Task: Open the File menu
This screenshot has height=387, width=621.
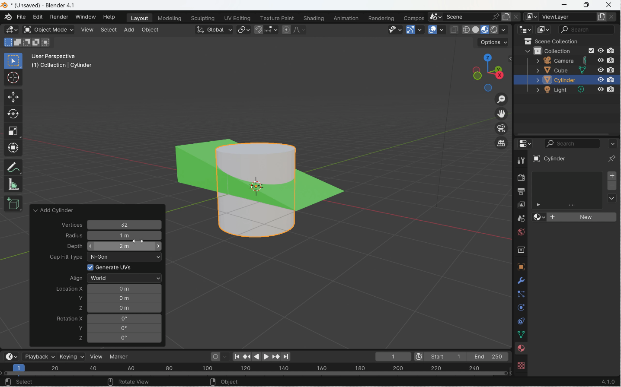Action: [21, 17]
